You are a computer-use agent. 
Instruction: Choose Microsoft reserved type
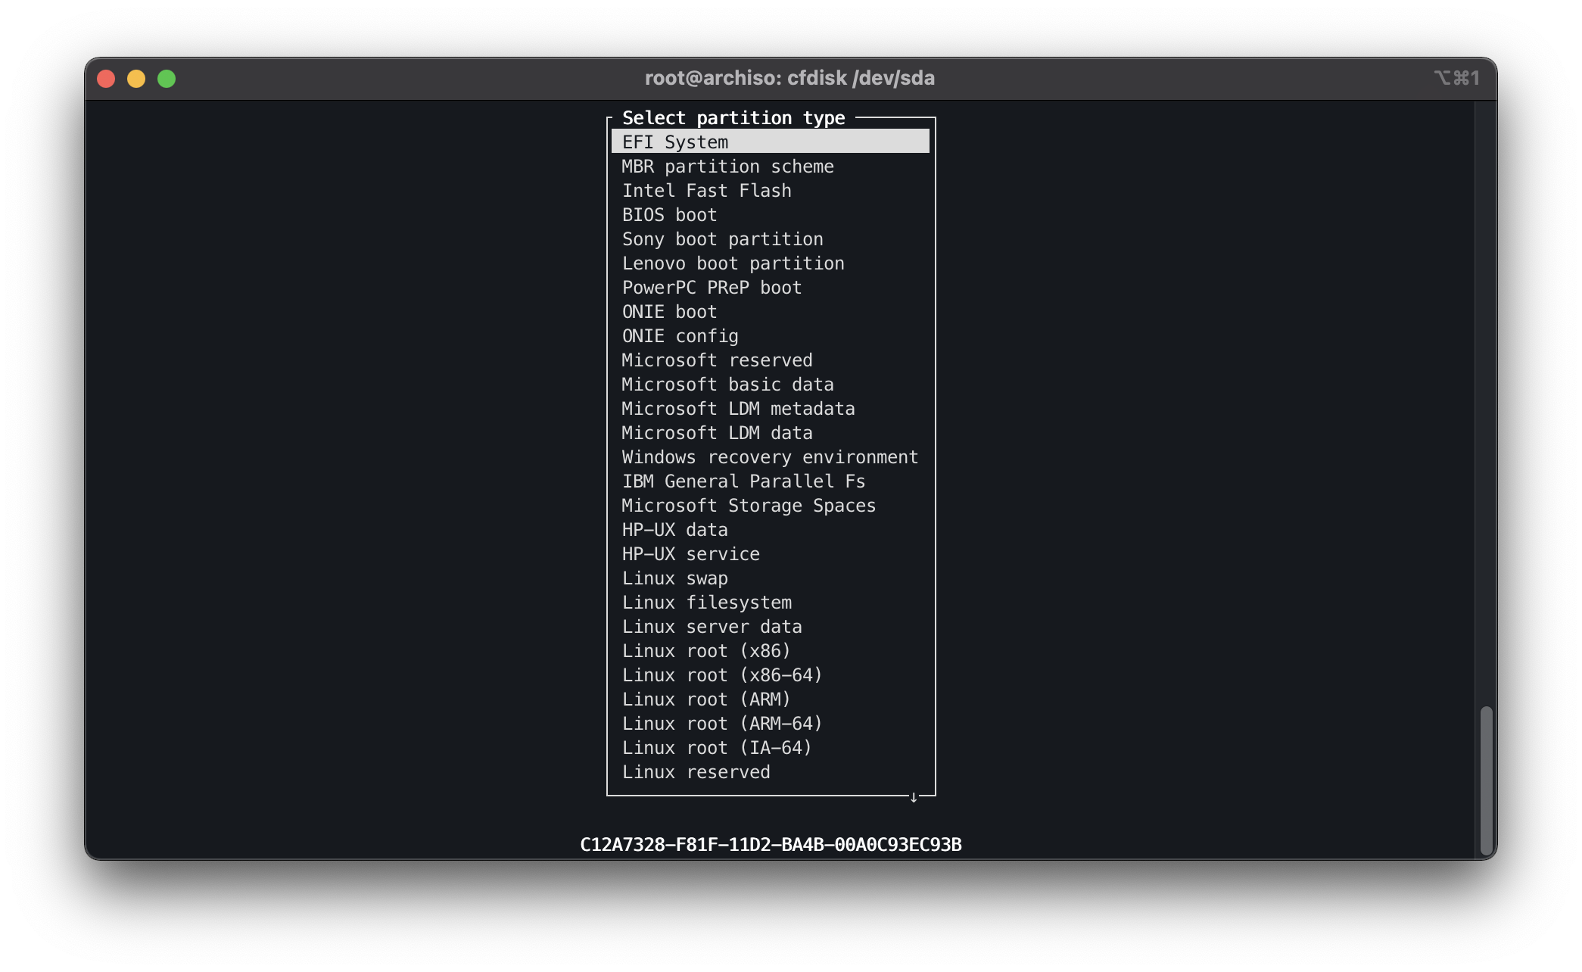(770, 360)
